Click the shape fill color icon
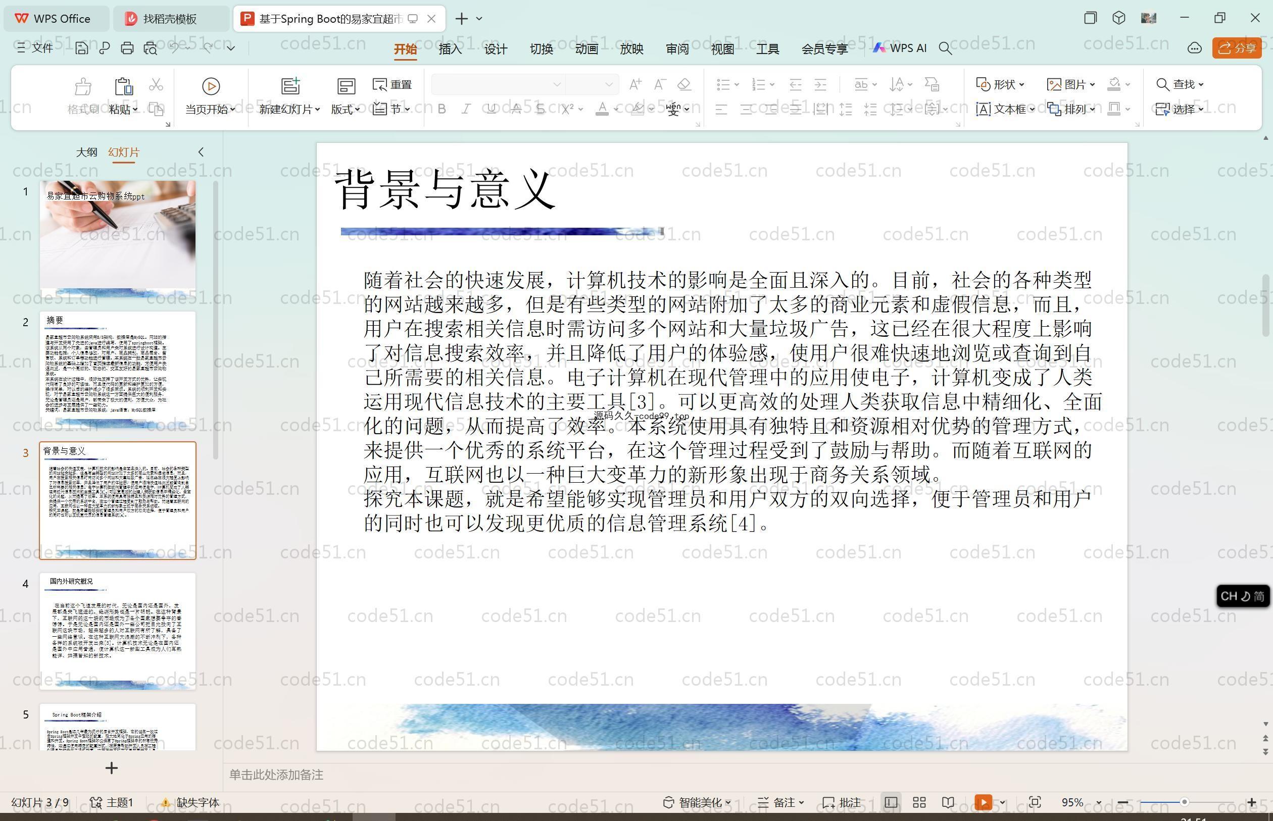The width and height of the screenshot is (1273, 821). (1113, 84)
